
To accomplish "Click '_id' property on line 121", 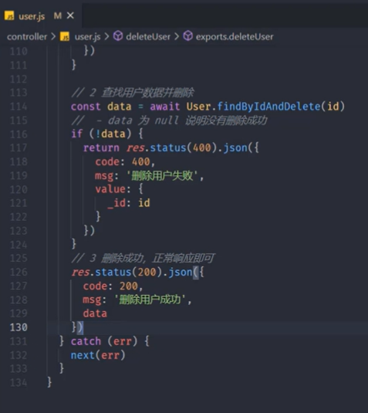I will [116, 203].
